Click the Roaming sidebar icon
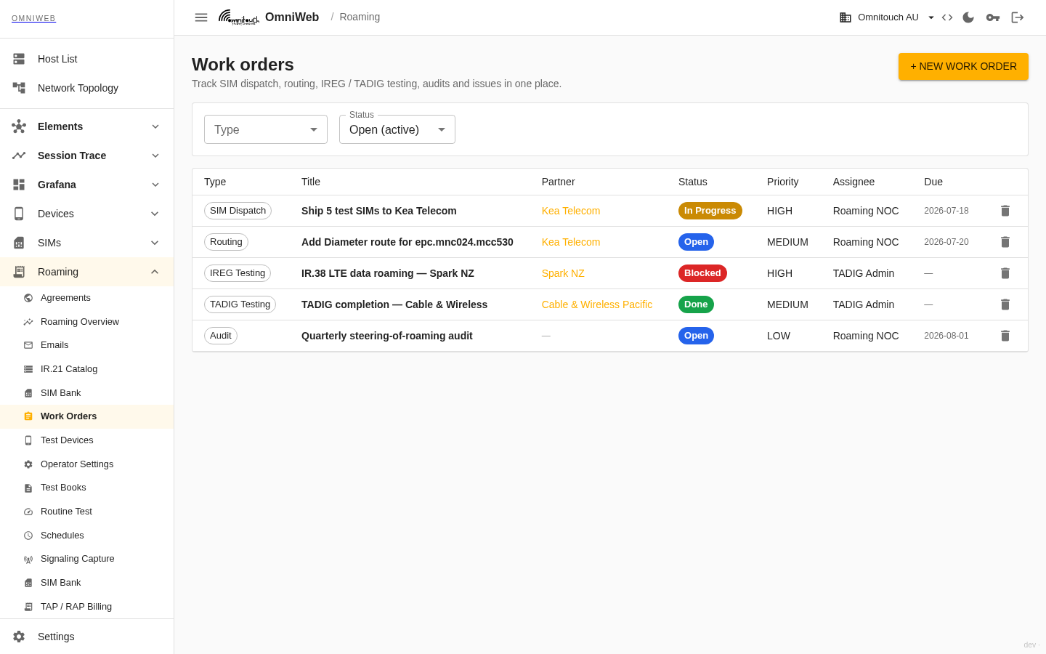 point(19,272)
